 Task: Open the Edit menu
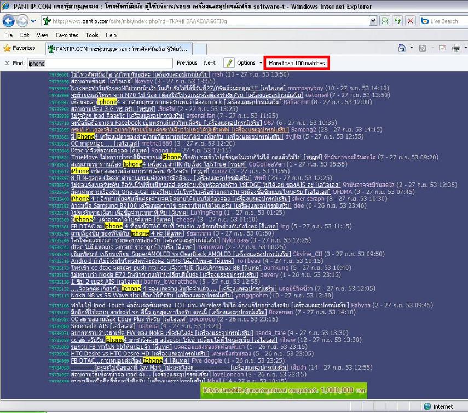click(25, 35)
